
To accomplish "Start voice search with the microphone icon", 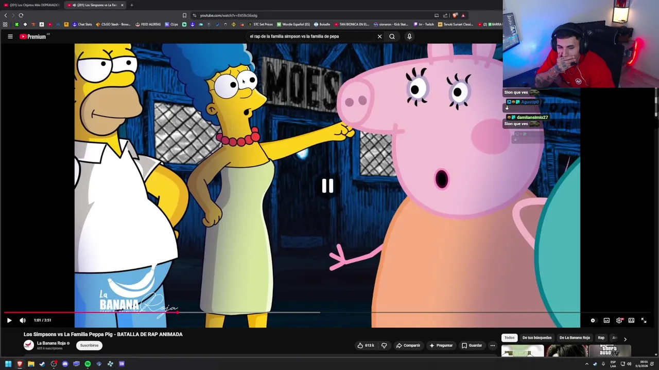I will 409,36.
